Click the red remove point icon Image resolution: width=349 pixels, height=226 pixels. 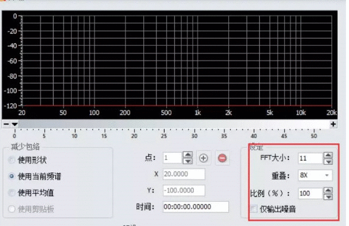point(222,158)
